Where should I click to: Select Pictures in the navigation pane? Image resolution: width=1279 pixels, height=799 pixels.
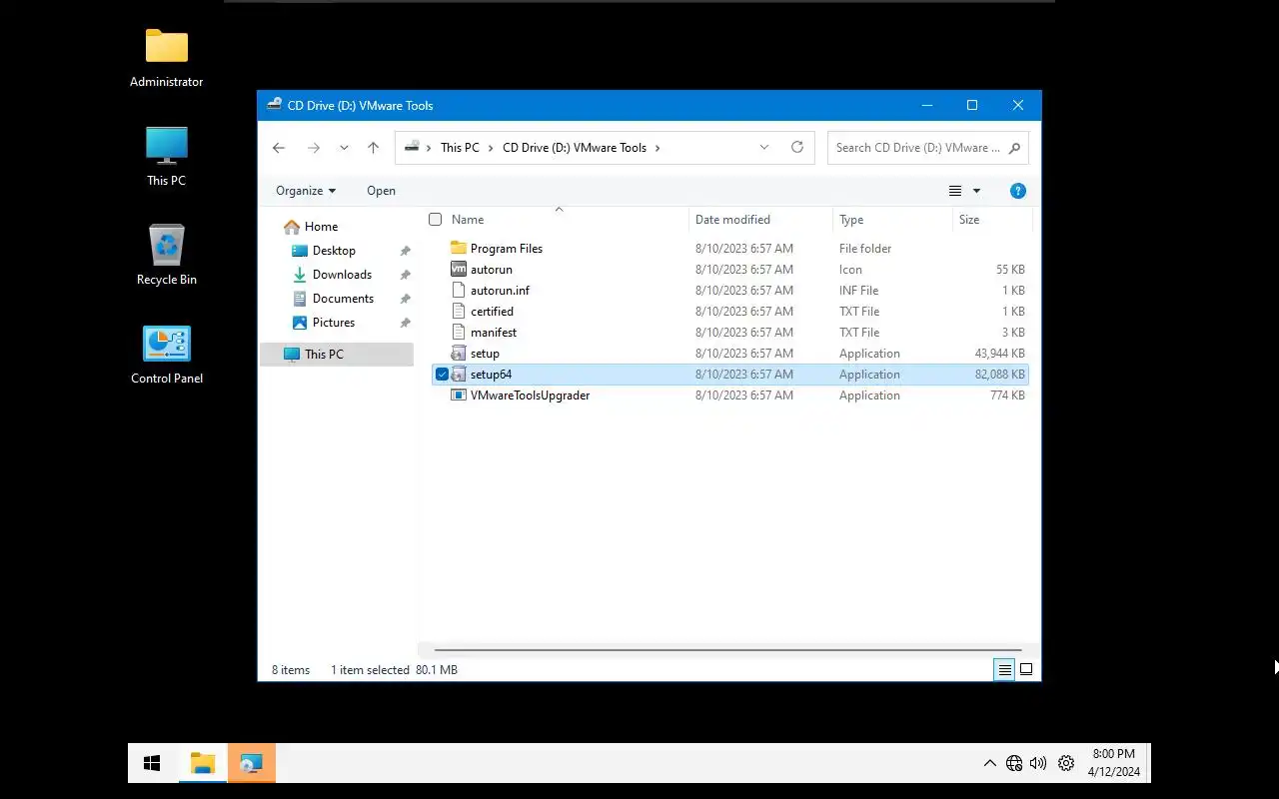333,323
